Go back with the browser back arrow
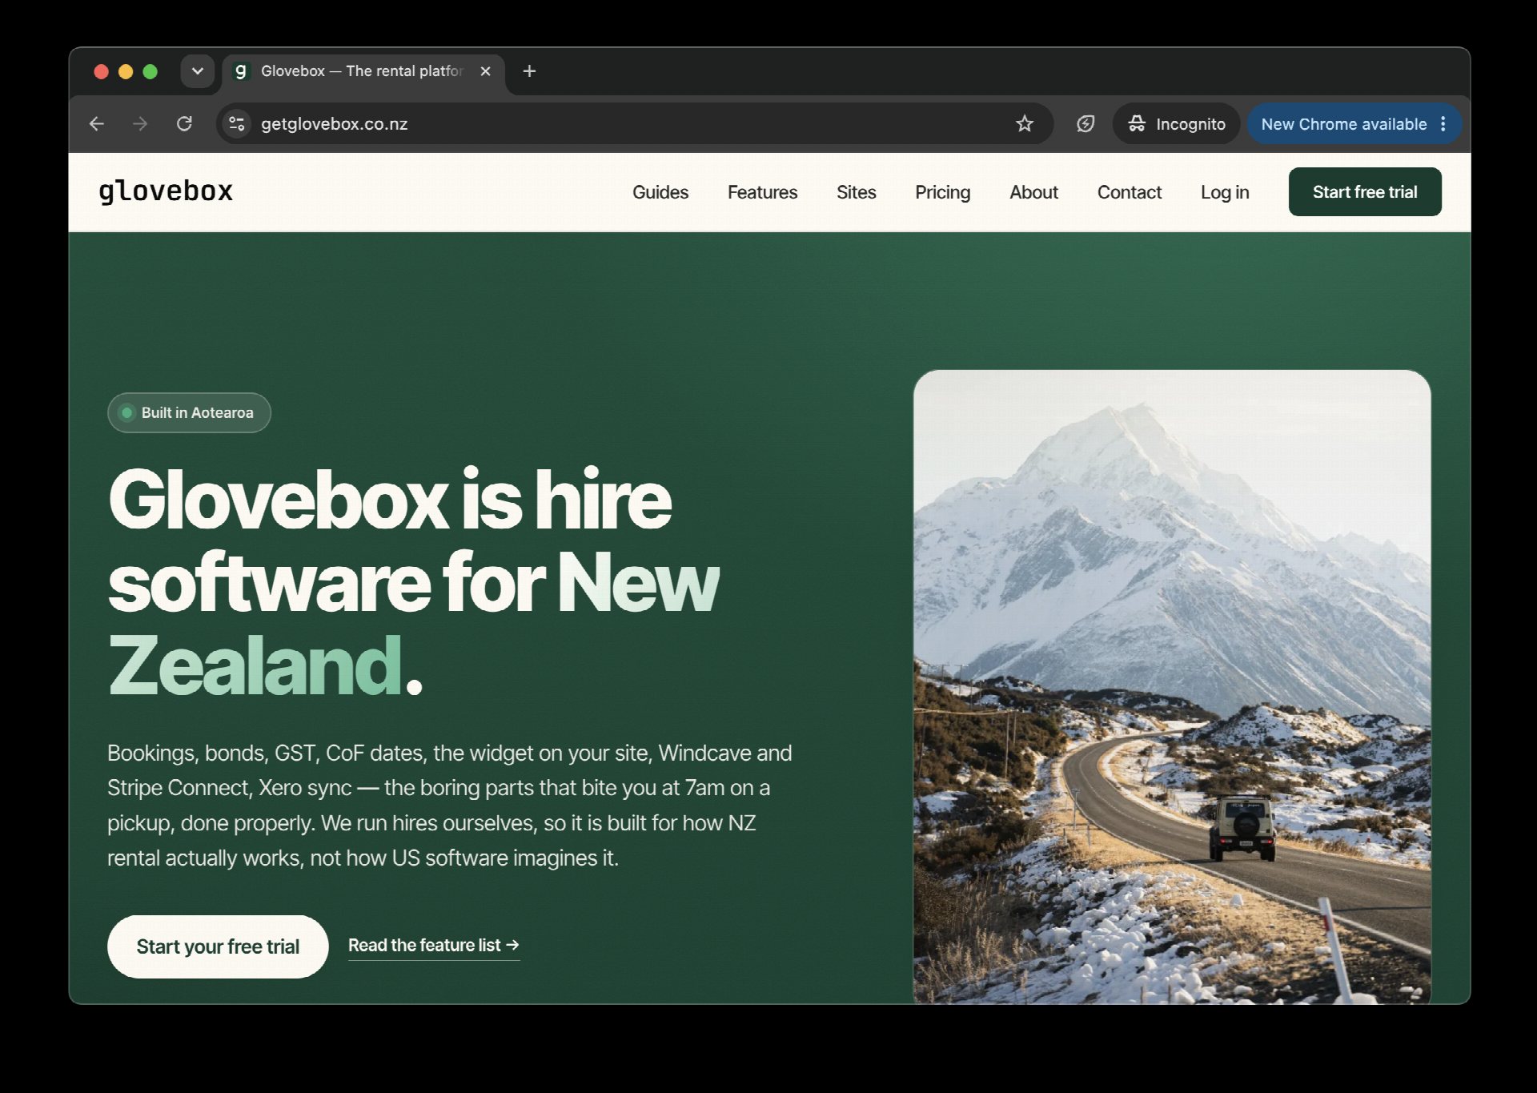The width and height of the screenshot is (1537, 1093). tap(97, 124)
